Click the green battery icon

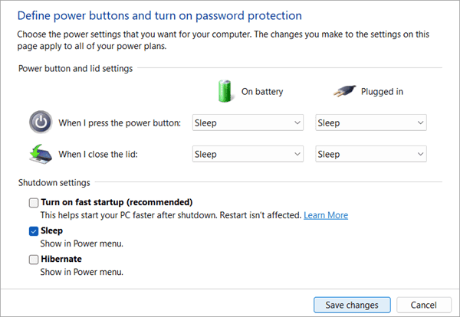[225, 90]
